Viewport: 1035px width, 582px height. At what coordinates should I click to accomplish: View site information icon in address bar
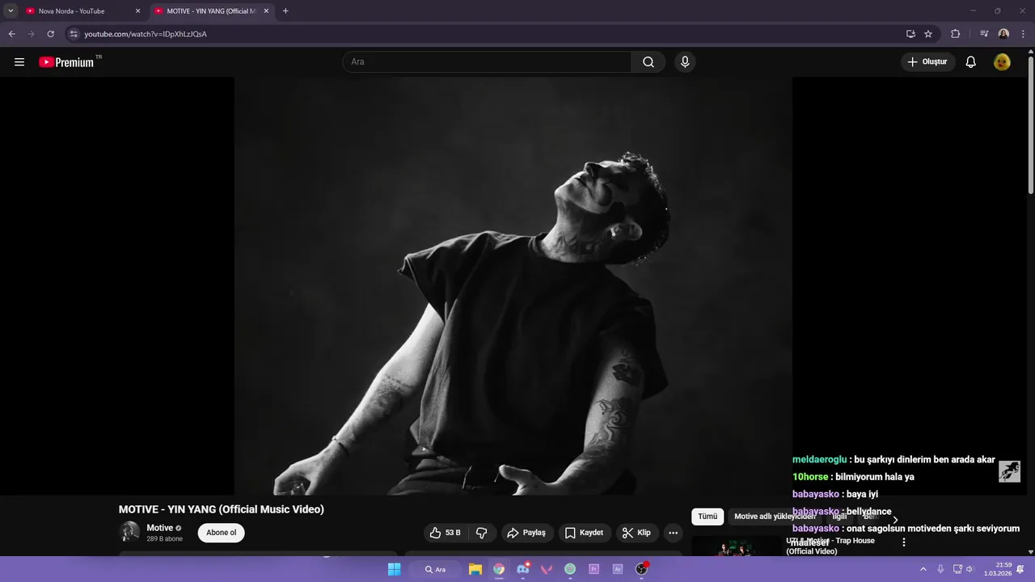click(x=74, y=34)
